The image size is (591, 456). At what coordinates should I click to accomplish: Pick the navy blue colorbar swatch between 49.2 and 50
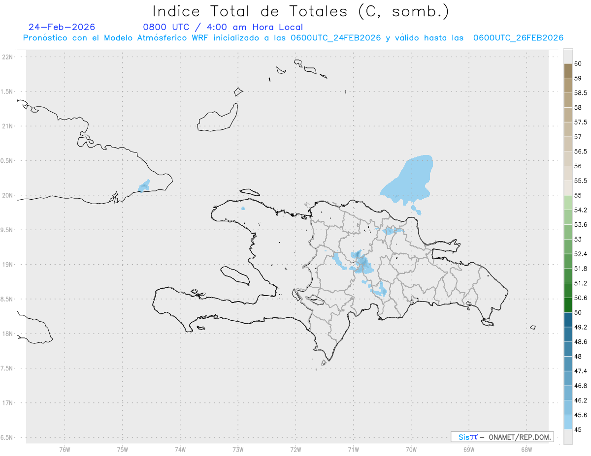(568, 320)
